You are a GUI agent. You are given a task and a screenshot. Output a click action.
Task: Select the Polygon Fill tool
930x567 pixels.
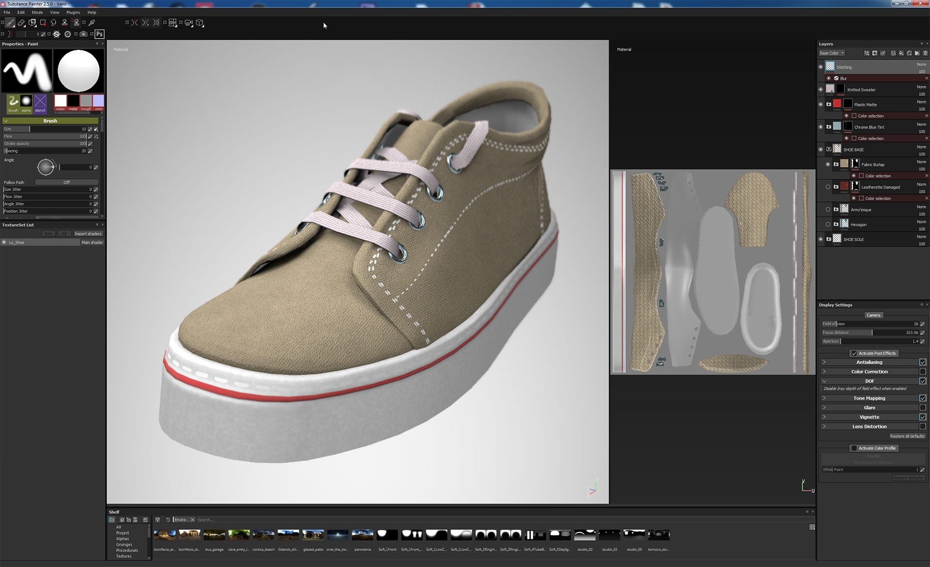coord(43,22)
